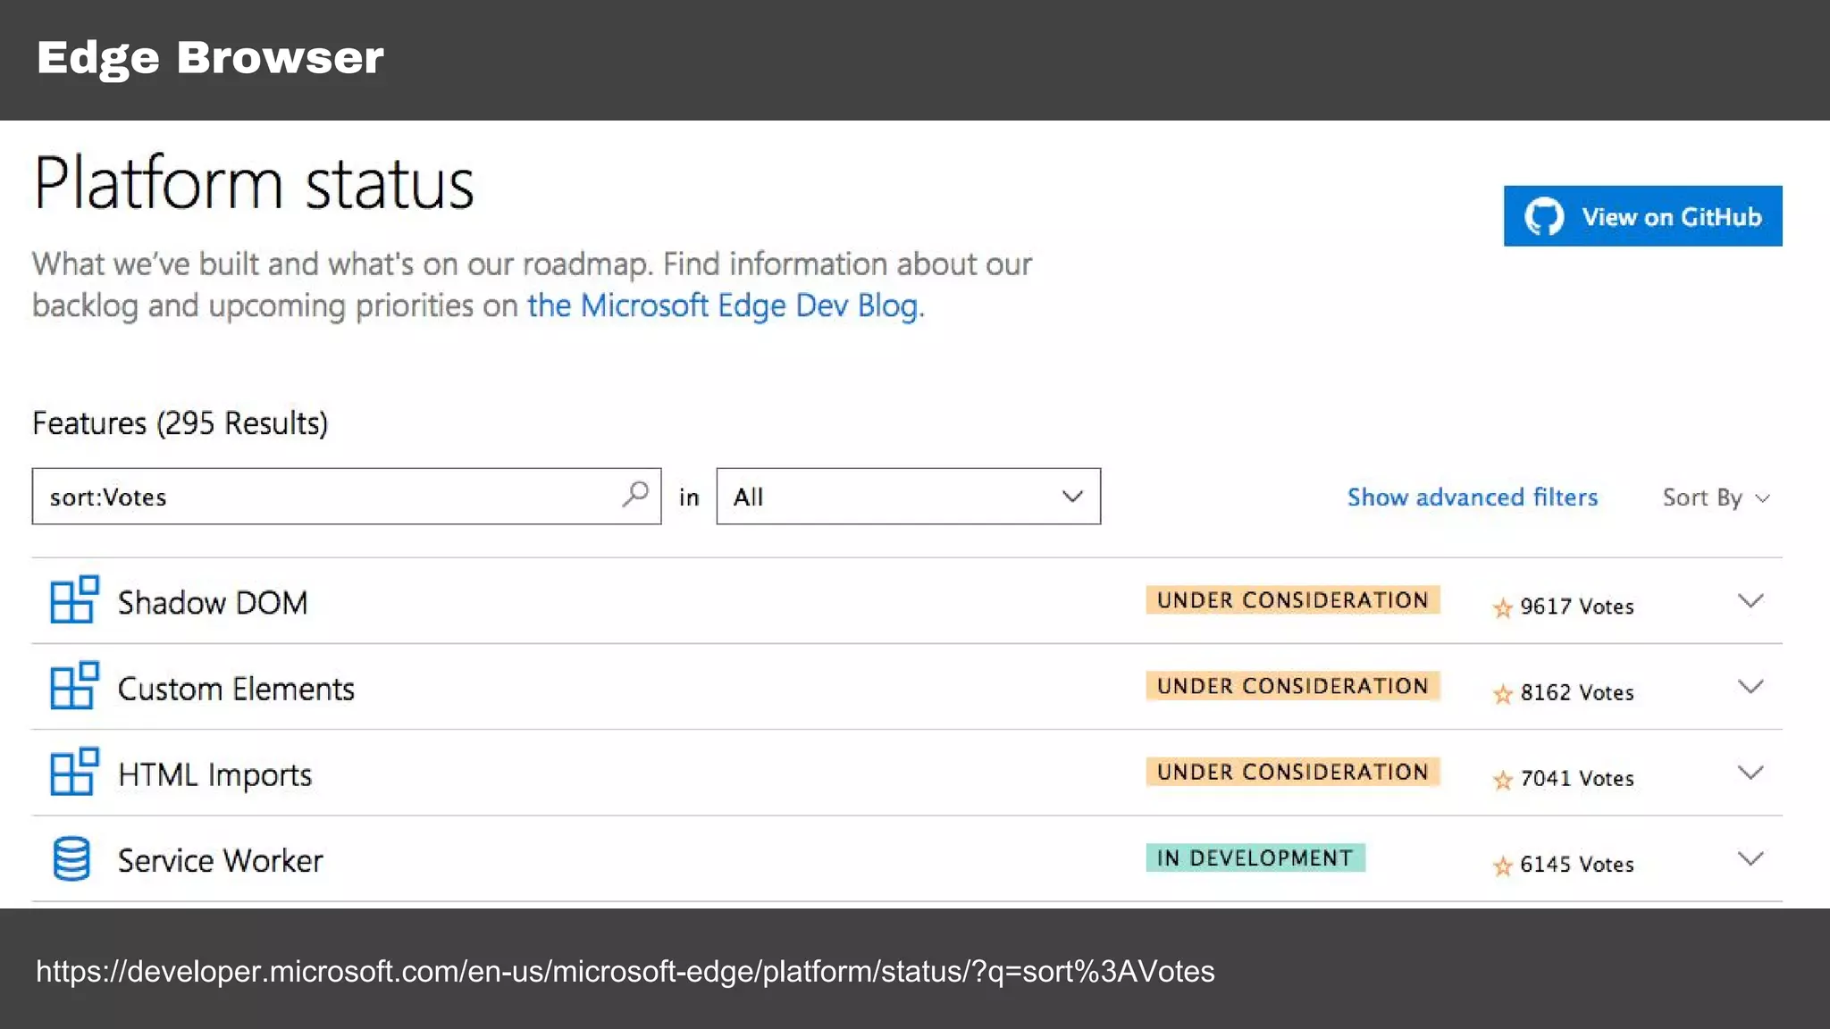This screenshot has width=1830, height=1029.
Task: Click the Custom Elements component icon
Action: click(x=73, y=685)
